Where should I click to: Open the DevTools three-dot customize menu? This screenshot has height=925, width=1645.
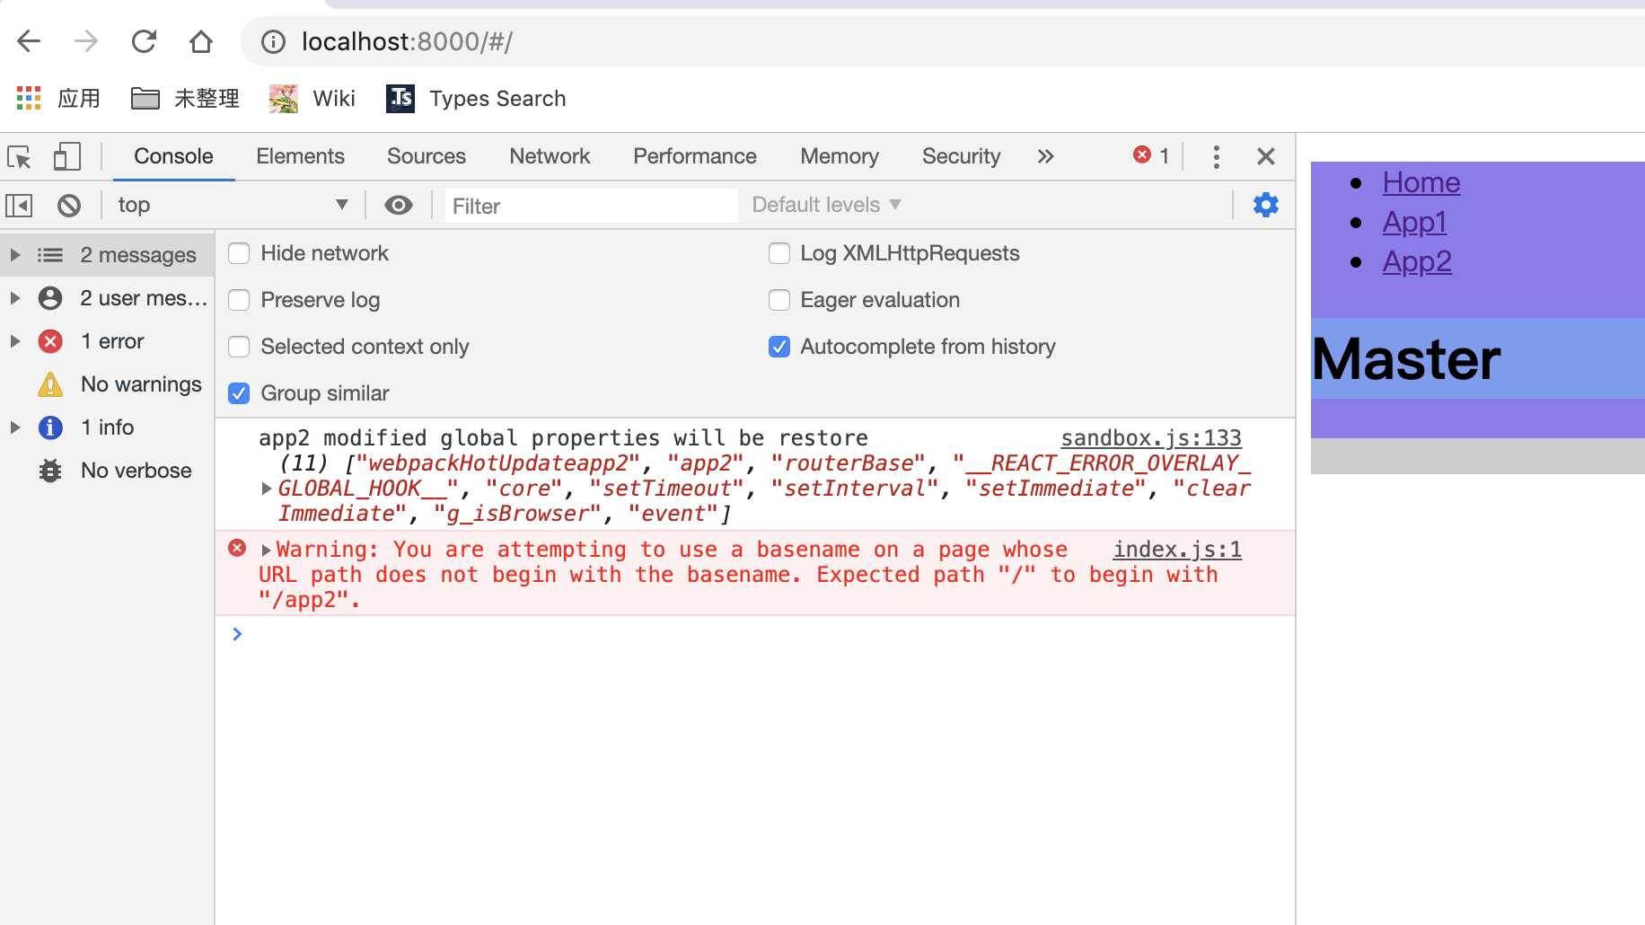pos(1216,156)
